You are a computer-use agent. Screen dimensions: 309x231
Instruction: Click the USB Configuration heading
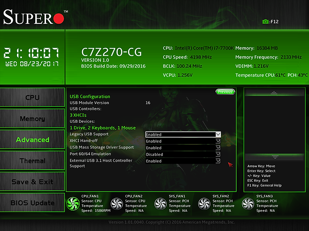pyautogui.click(x=90, y=97)
